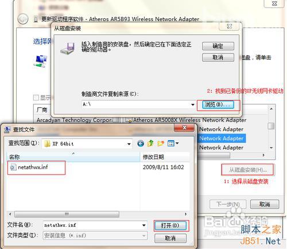Viewport: 287px width, 249px height.
Task: Click the 确定 OK button
Action: (218, 46)
